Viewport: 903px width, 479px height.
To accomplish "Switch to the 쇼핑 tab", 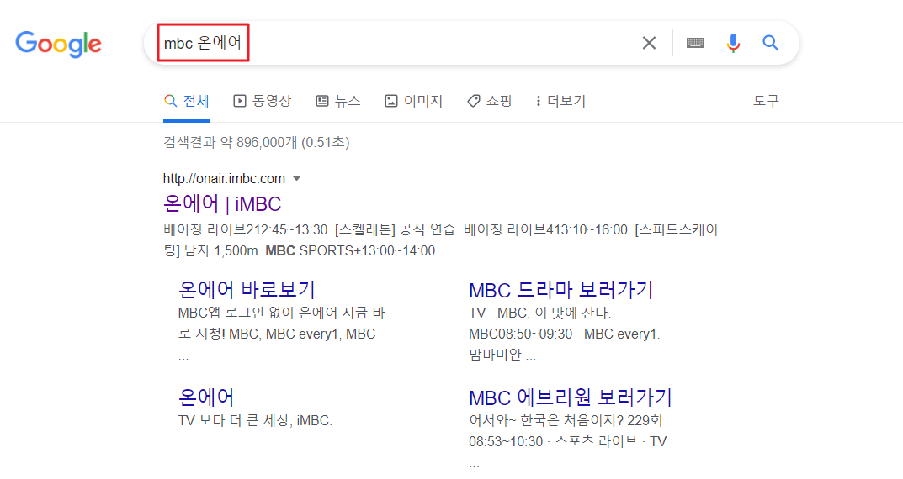I will click(x=490, y=101).
